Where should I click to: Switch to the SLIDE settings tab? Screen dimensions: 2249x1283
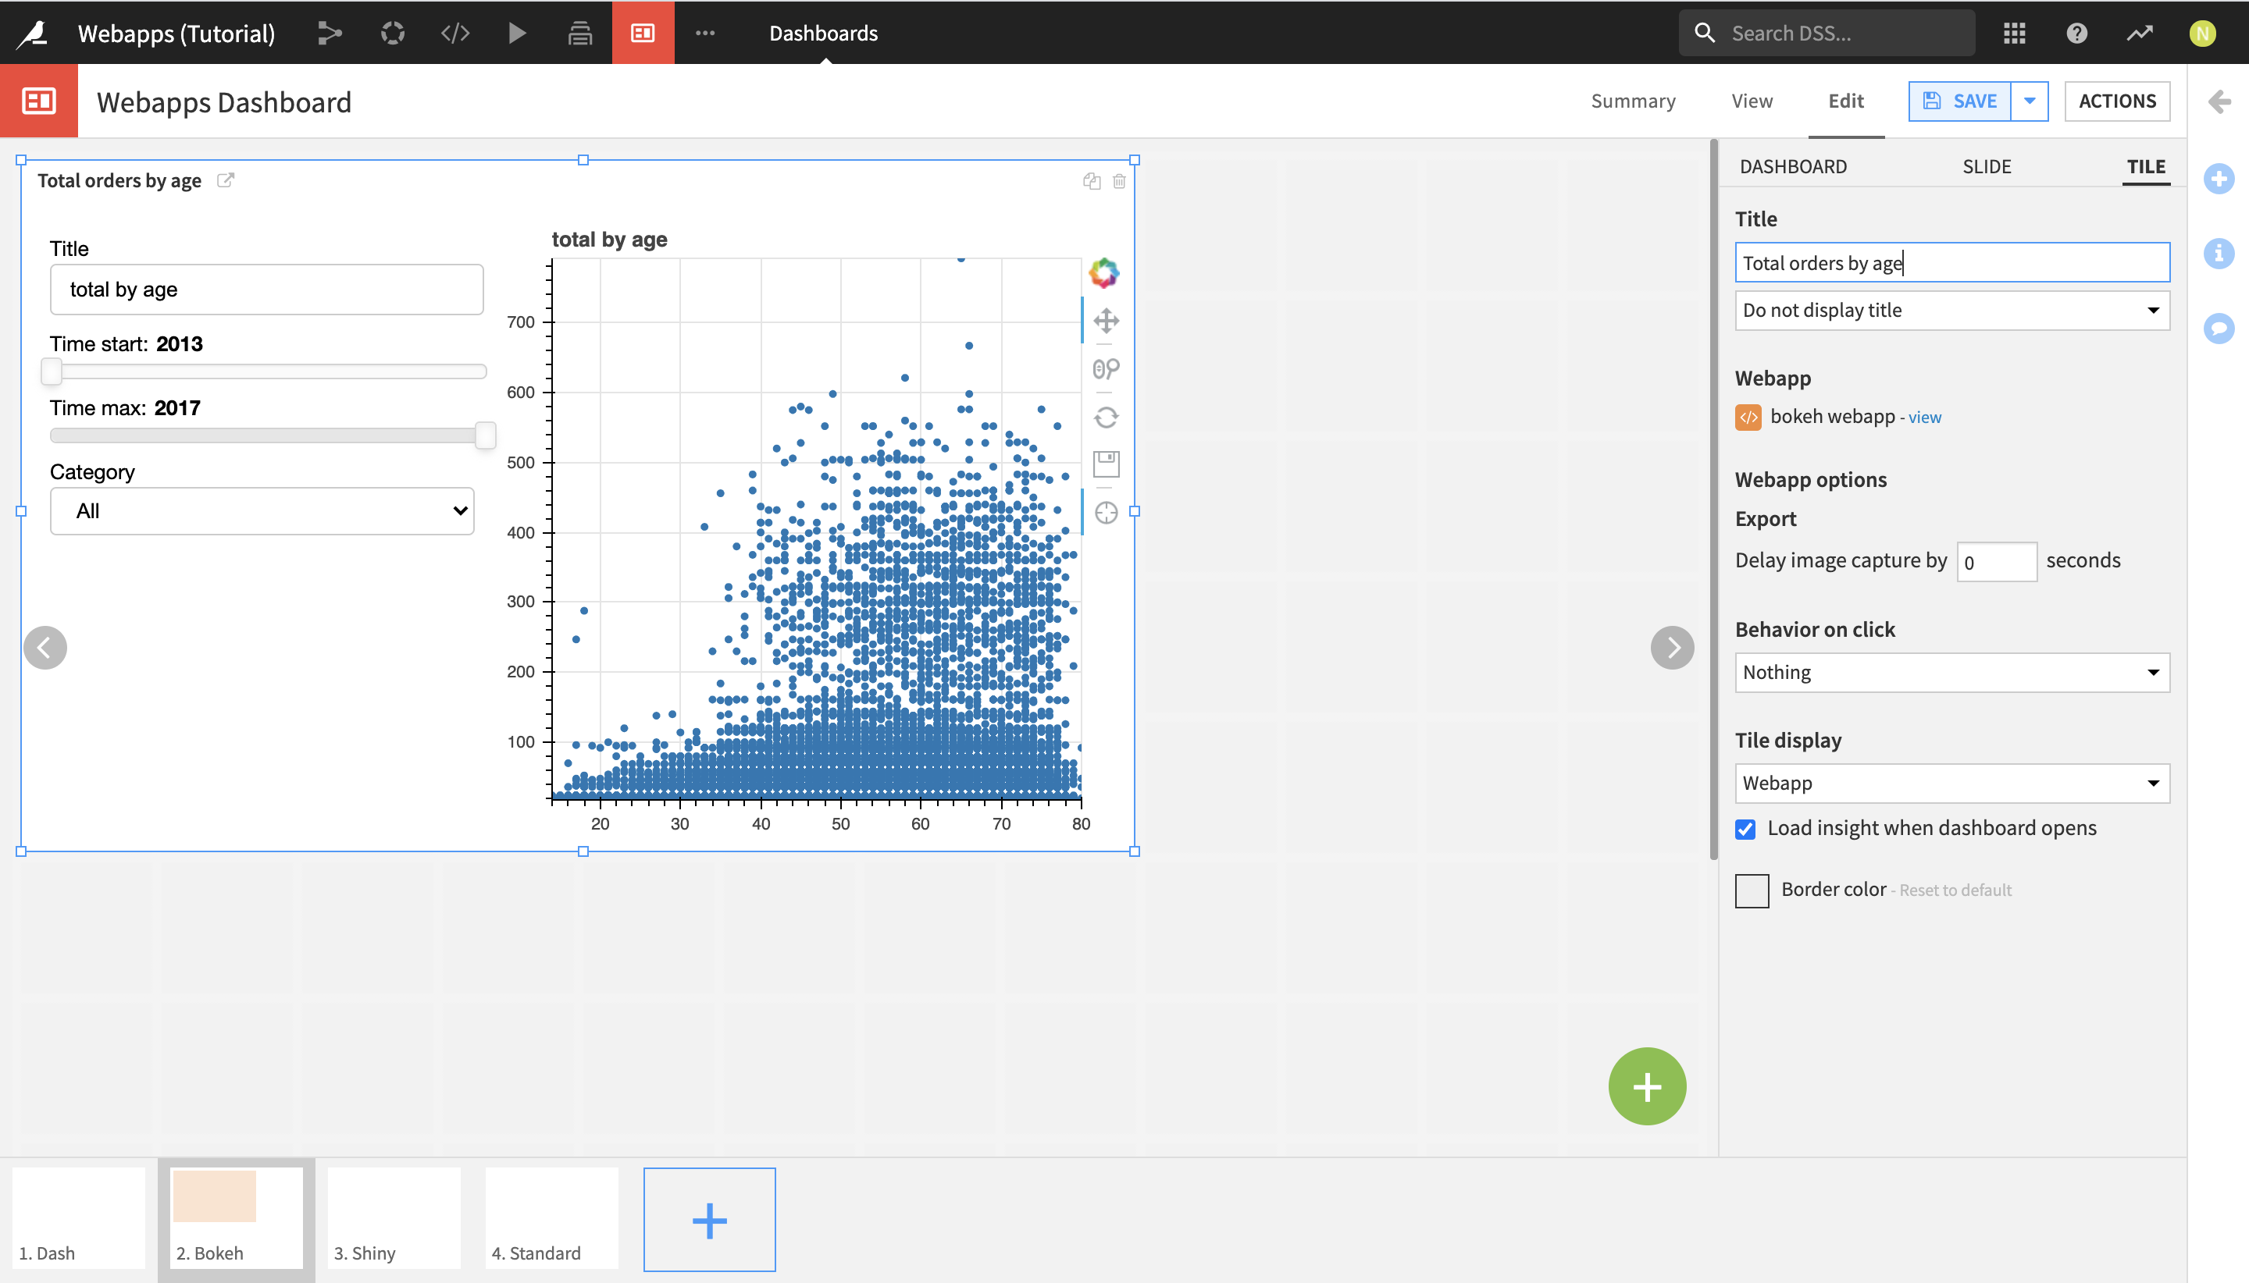tap(1987, 166)
